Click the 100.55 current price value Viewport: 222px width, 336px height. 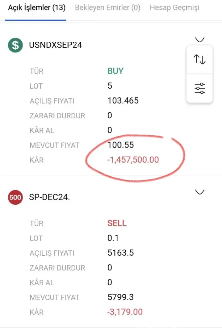pyautogui.click(x=120, y=145)
